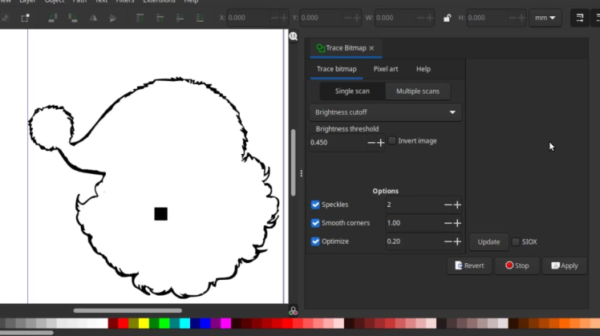Enable the SIOX checkbox
The image size is (600, 336).
tap(515, 241)
